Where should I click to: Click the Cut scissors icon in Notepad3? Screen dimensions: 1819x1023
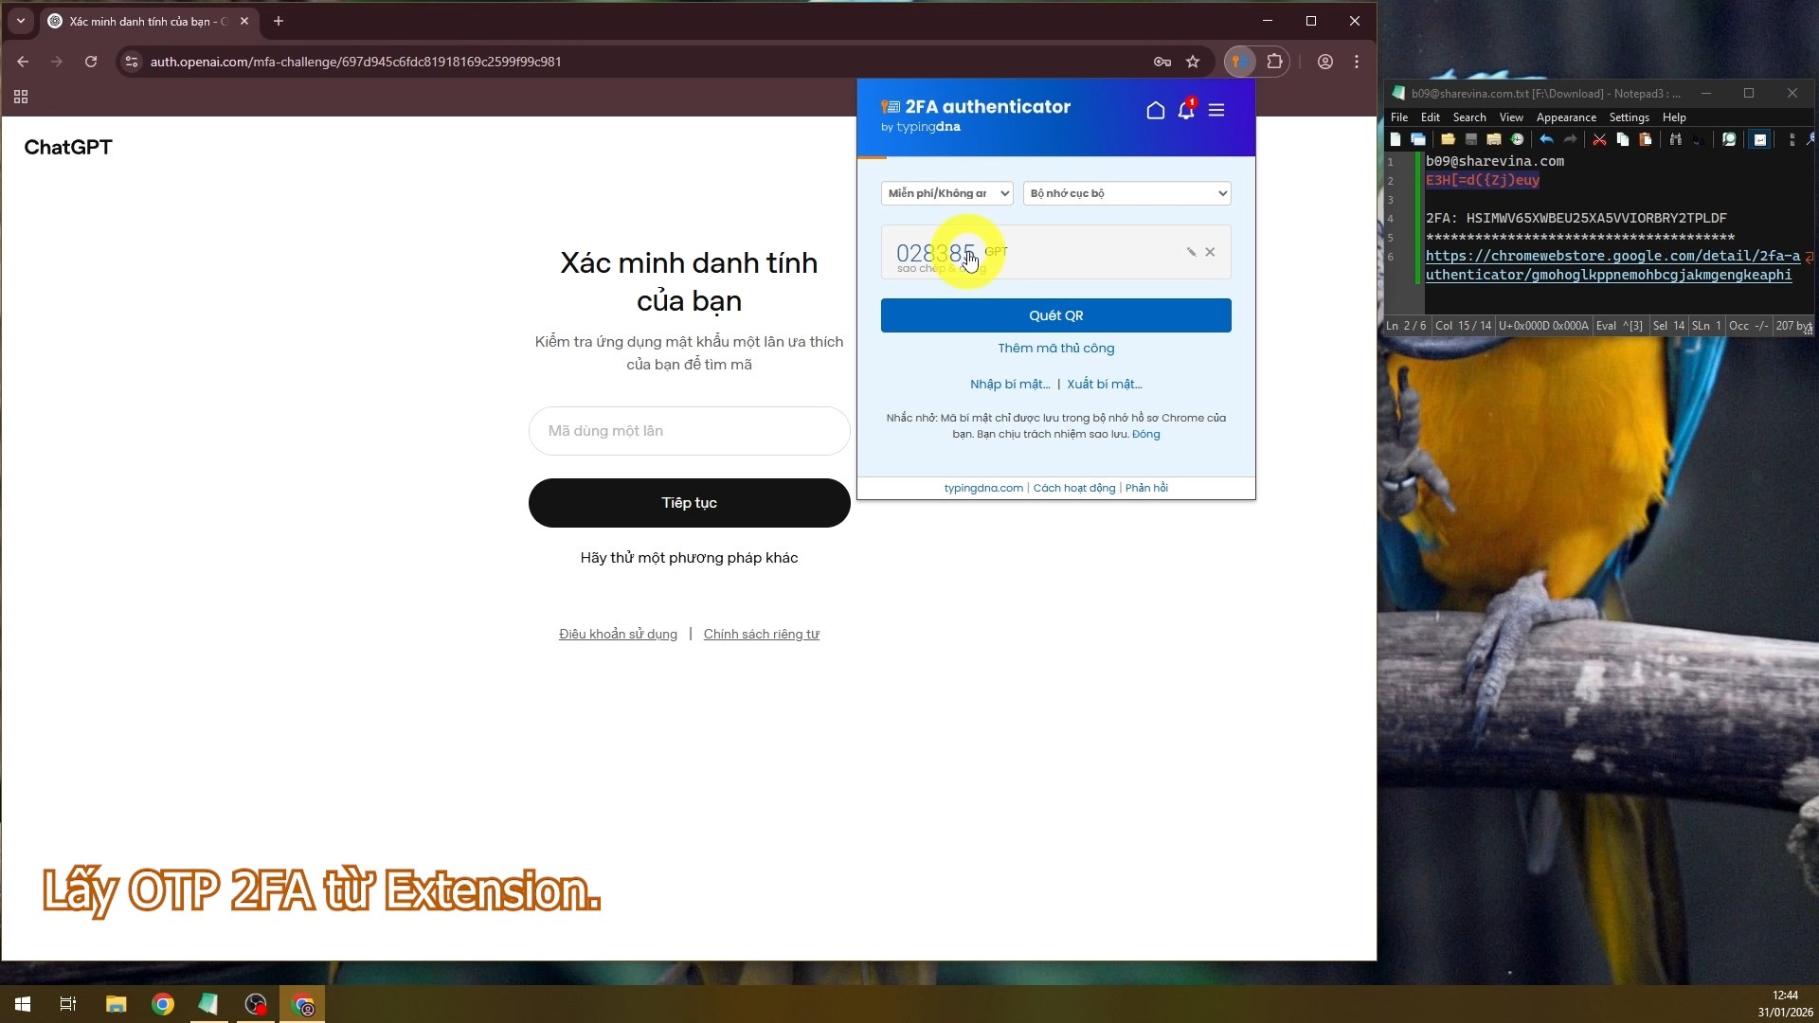click(x=1599, y=139)
